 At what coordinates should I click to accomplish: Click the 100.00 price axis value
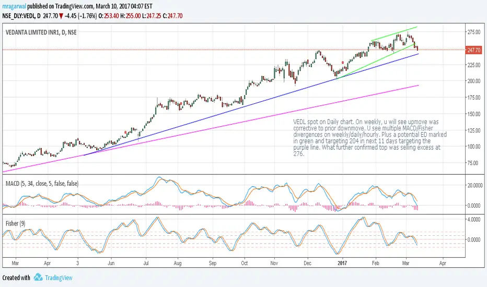pyautogui.click(x=474, y=147)
